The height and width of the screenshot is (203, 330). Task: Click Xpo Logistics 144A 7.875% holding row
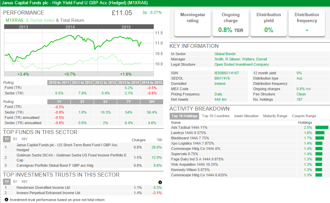[250, 143]
